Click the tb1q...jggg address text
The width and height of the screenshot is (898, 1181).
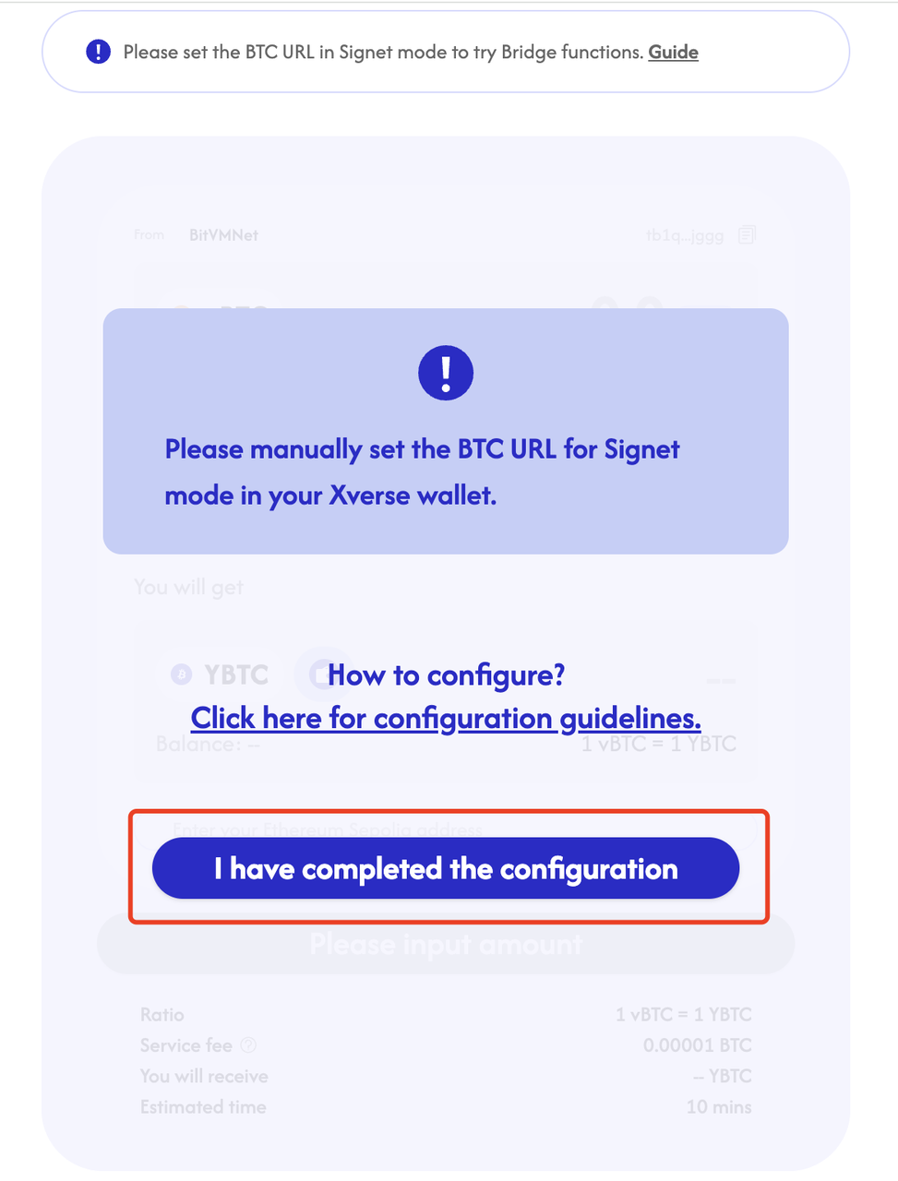[x=685, y=235]
